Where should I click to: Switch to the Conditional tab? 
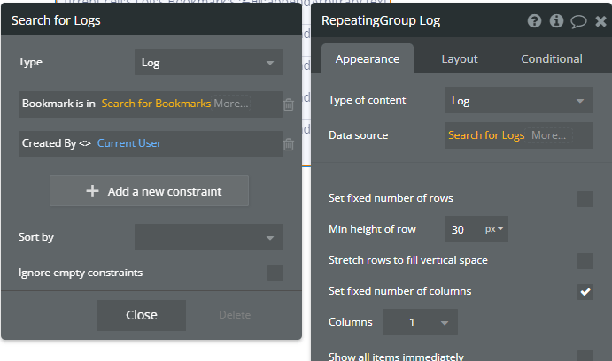552,59
